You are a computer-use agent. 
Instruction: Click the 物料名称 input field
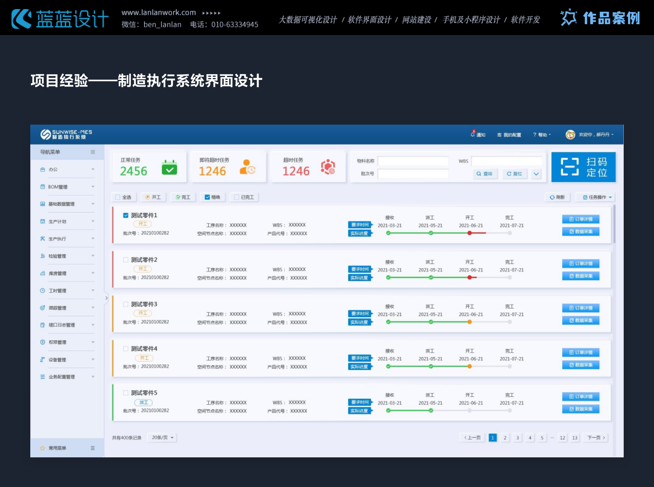click(x=413, y=161)
